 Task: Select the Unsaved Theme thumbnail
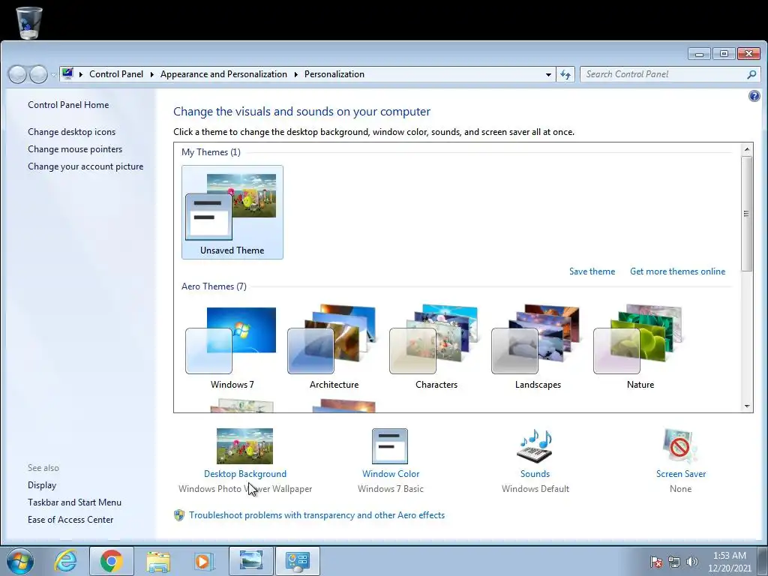(232, 212)
